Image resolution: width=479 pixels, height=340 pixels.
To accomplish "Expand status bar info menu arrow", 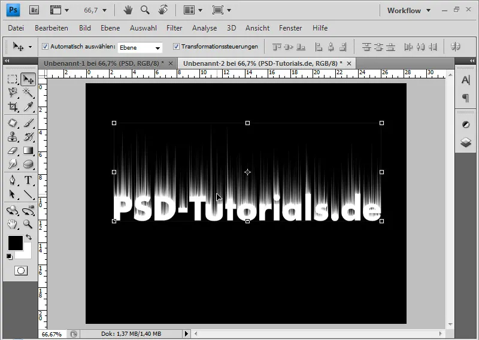I will pos(186,333).
